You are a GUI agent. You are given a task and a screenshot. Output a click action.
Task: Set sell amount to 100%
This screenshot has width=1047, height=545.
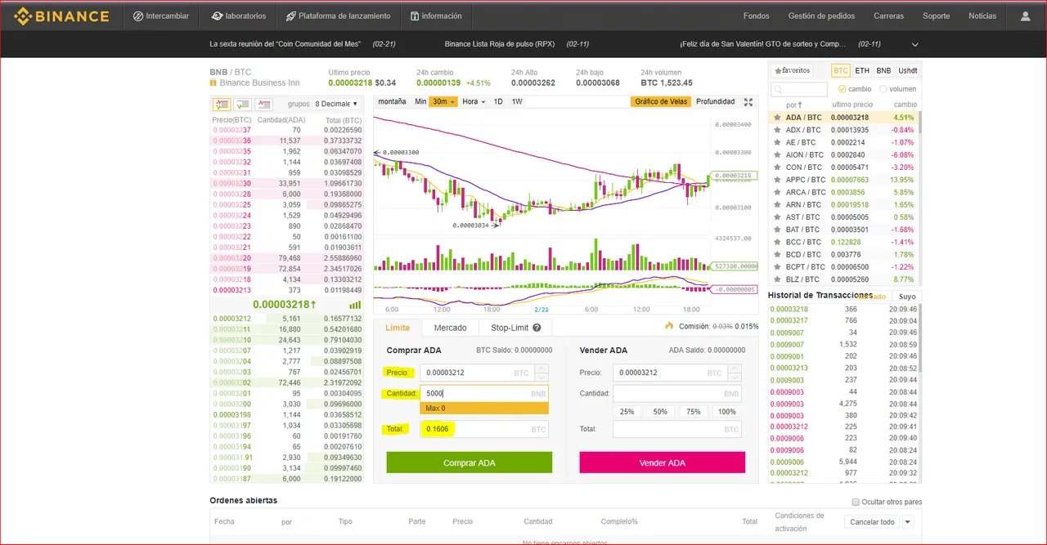coord(726,412)
